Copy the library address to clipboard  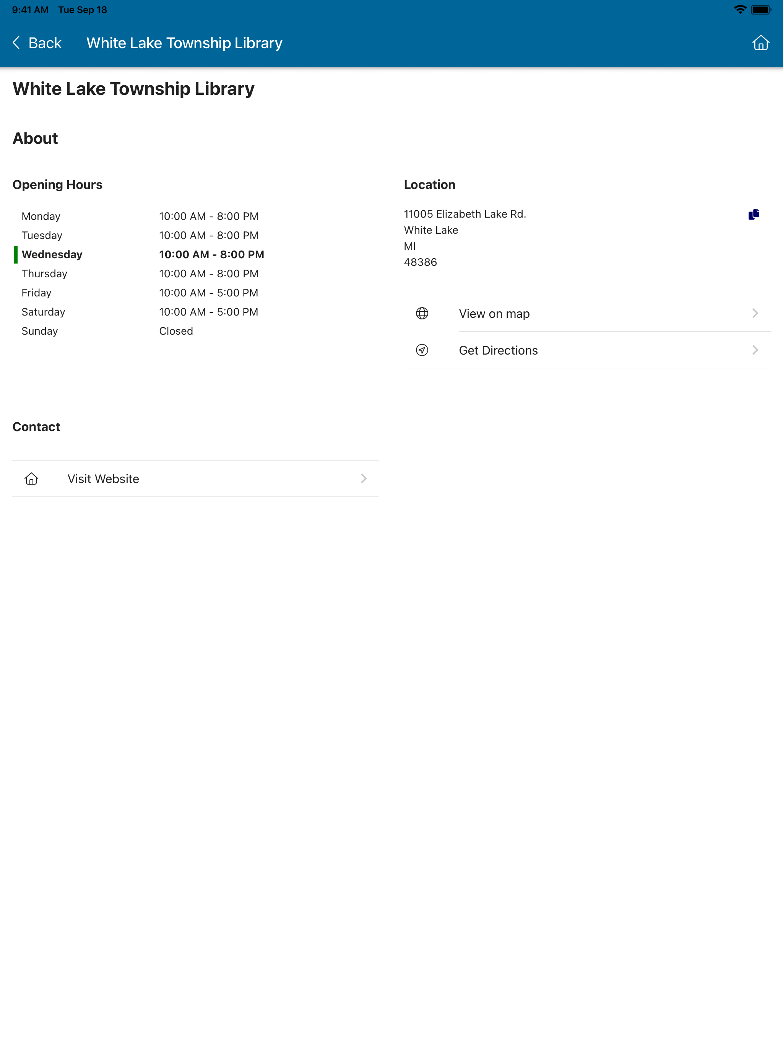pos(754,215)
